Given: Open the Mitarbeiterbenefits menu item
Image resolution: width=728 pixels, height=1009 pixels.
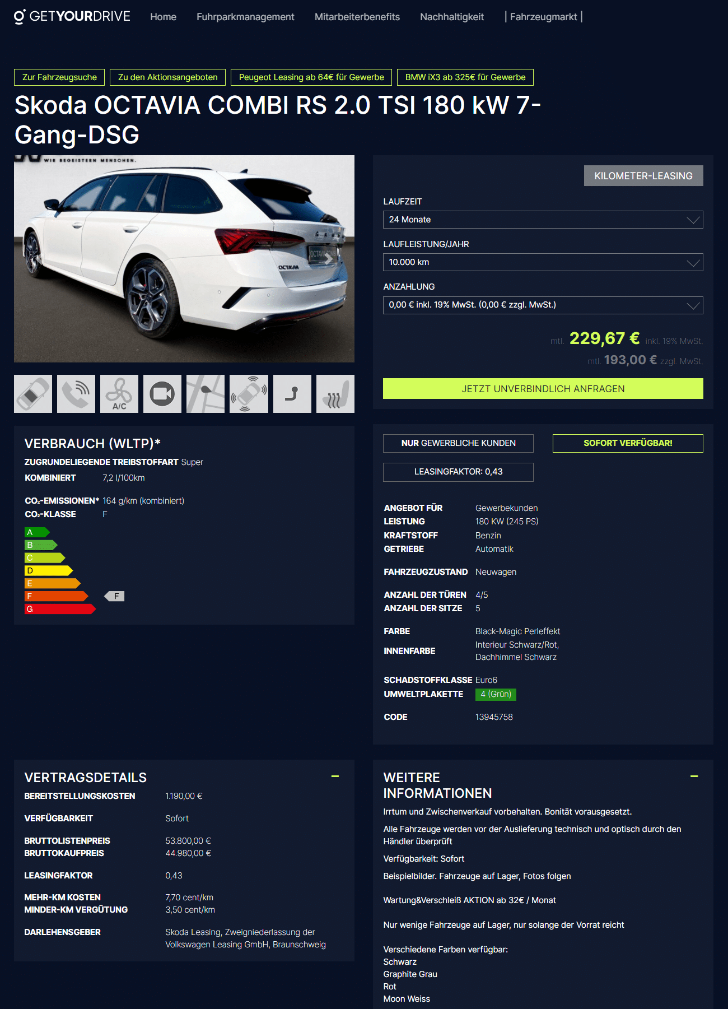Looking at the screenshot, I should click(357, 17).
